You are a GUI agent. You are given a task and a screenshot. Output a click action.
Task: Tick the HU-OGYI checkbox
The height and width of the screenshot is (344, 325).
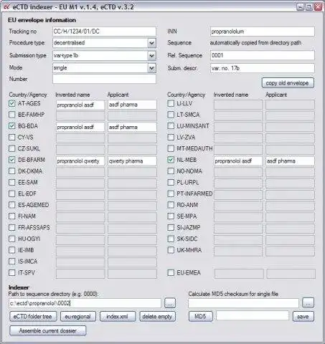point(12,239)
